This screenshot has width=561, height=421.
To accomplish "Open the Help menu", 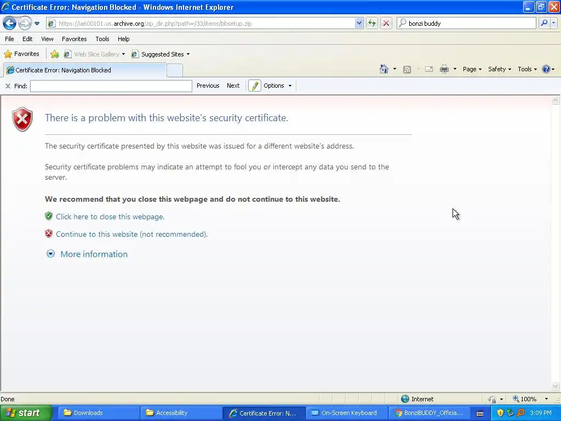I will (x=123, y=39).
